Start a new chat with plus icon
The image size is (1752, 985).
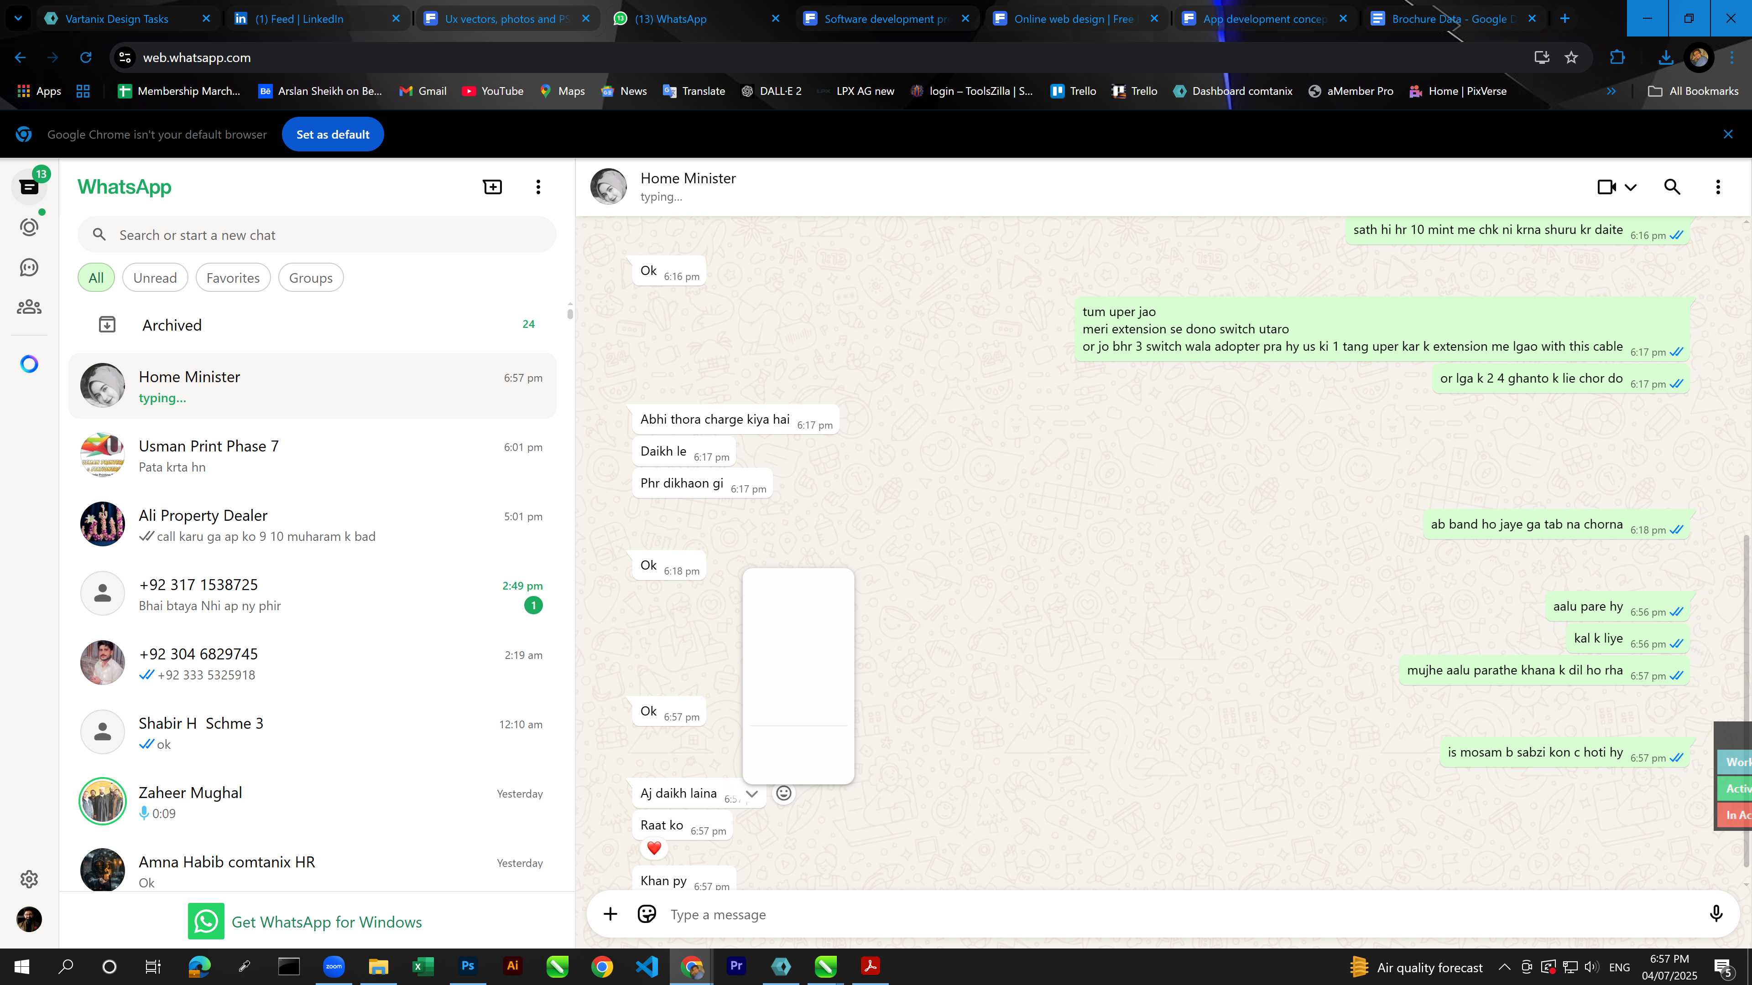point(492,187)
